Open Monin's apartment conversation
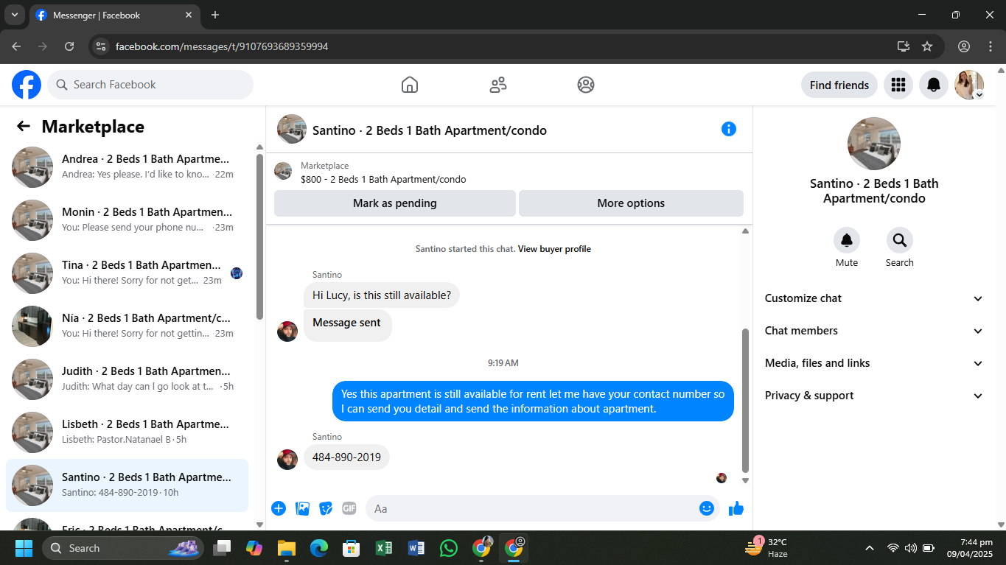The width and height of the screenshot is (1006, 565). [127, 220]
